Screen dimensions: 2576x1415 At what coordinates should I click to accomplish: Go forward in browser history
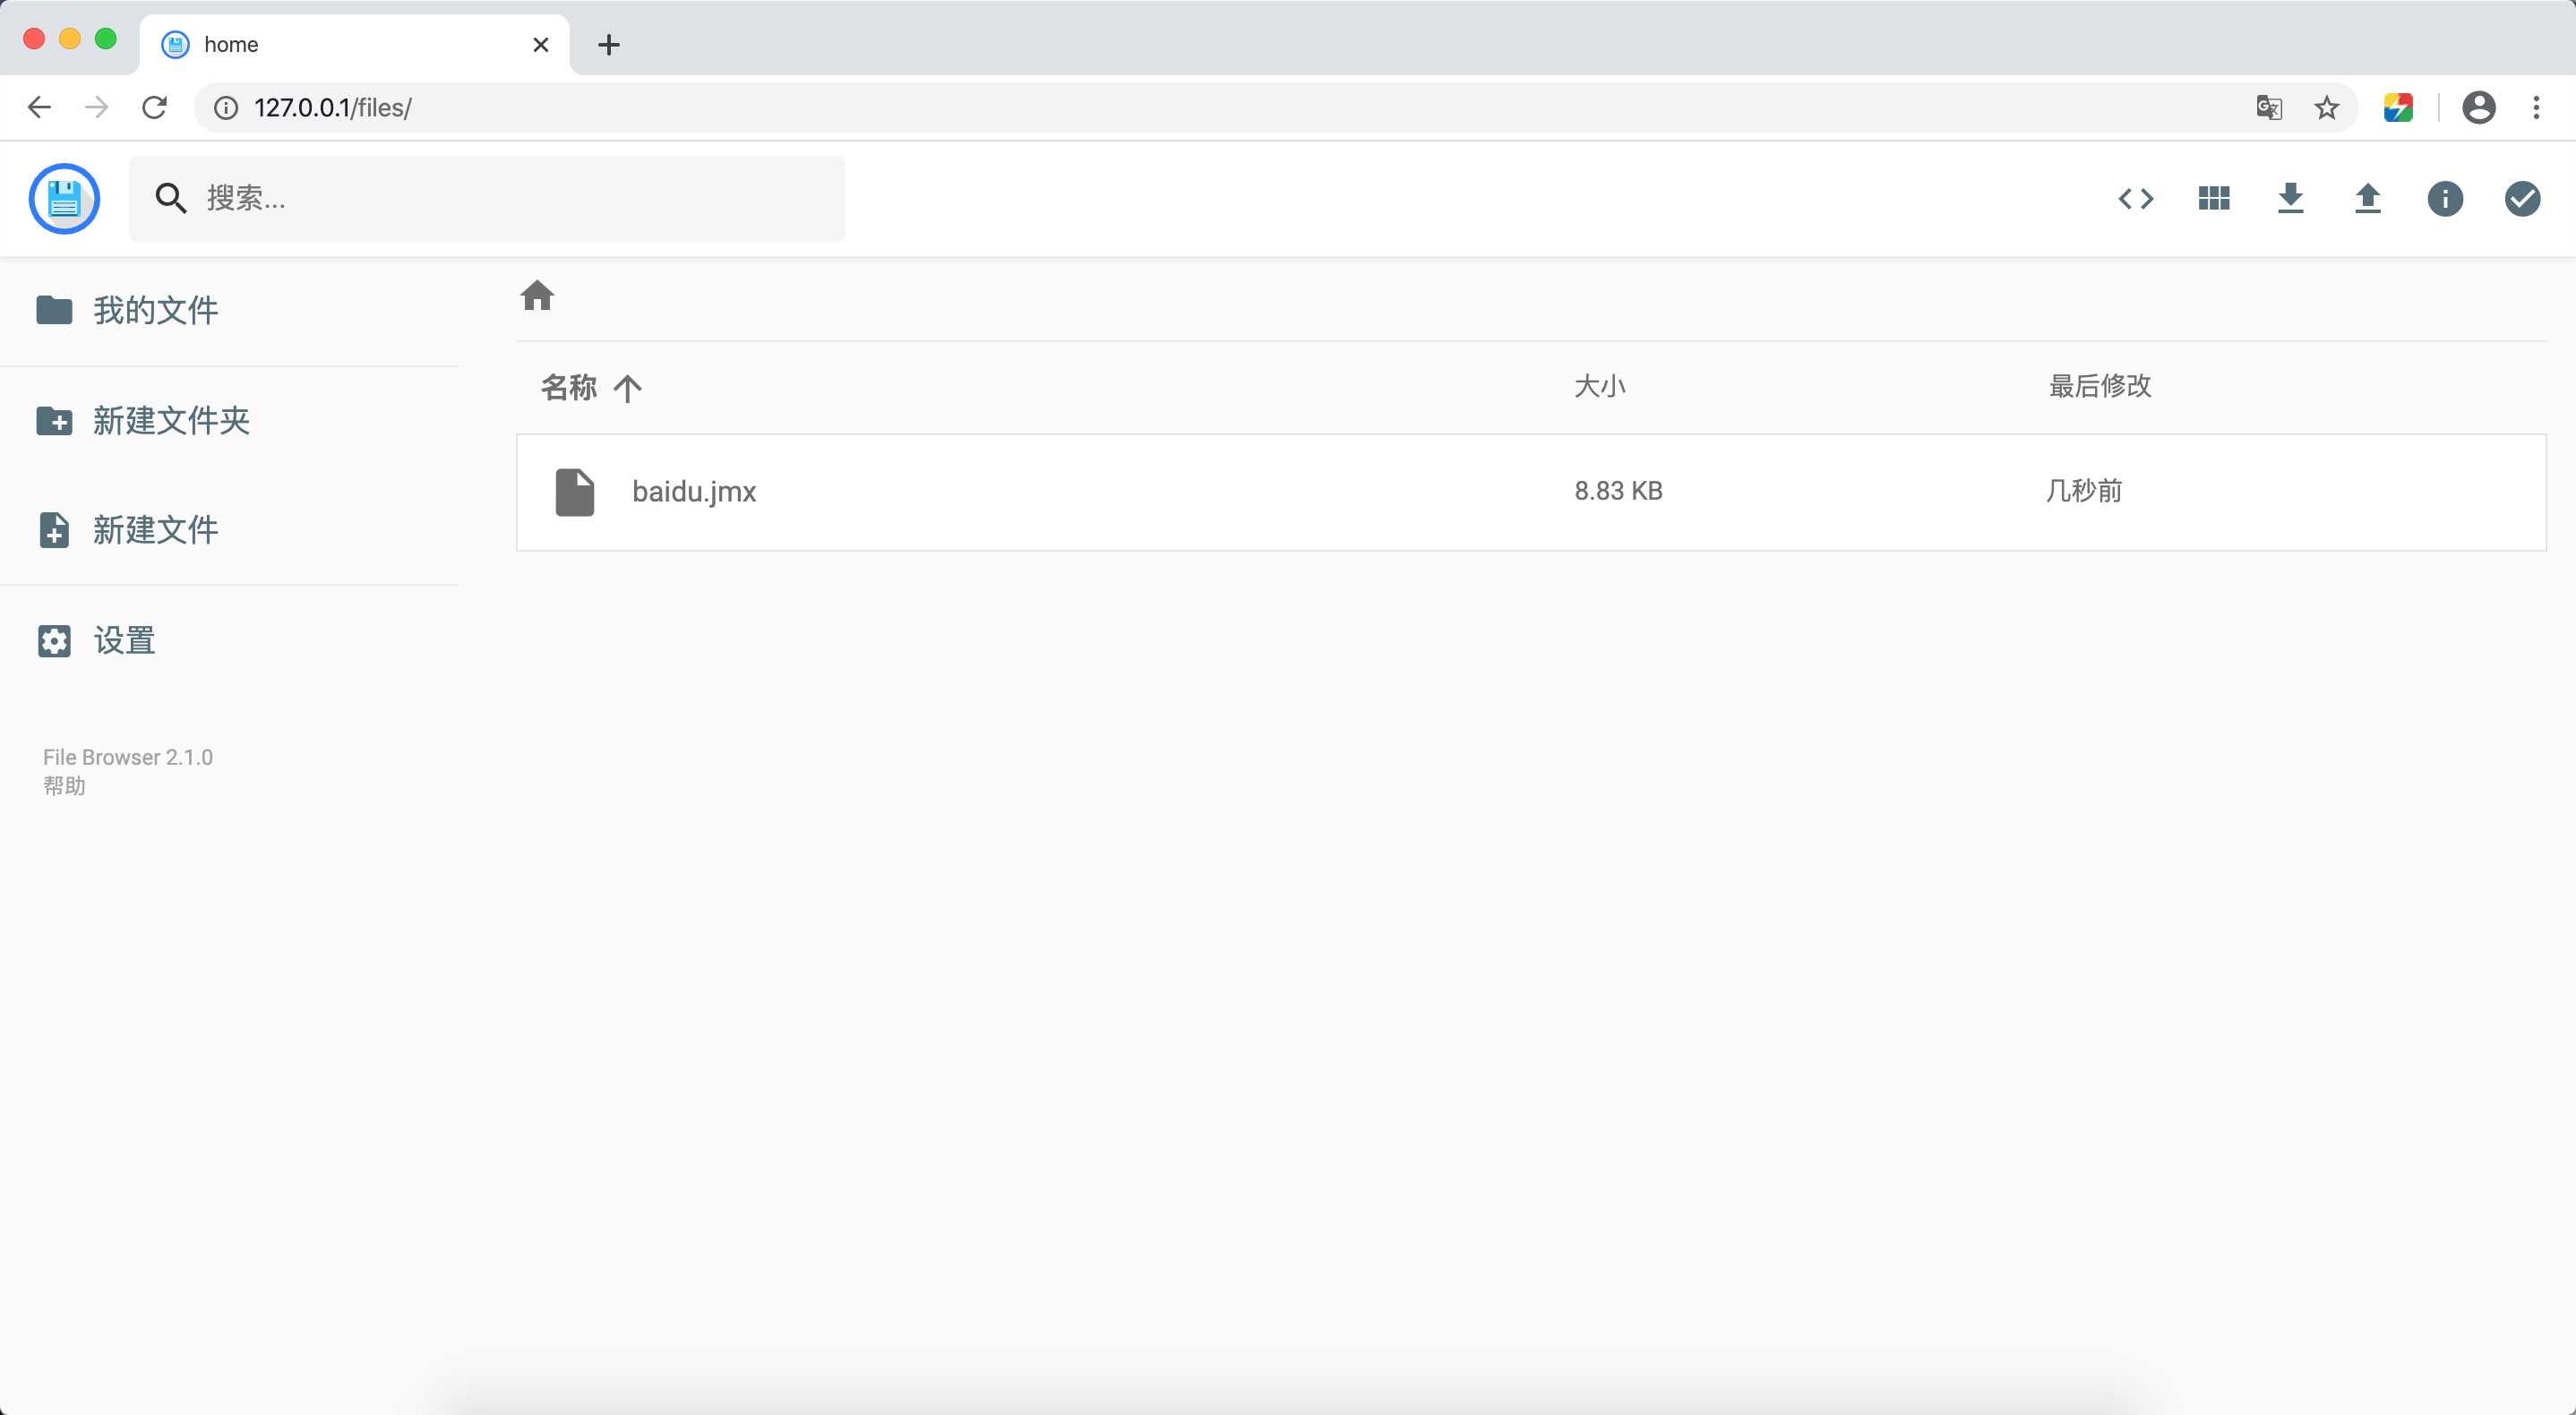(x=97, y=107)
